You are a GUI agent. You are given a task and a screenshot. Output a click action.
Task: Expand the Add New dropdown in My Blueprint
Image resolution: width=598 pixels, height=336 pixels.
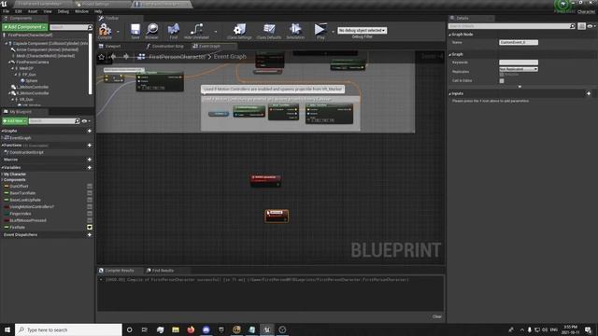point(15,120)
